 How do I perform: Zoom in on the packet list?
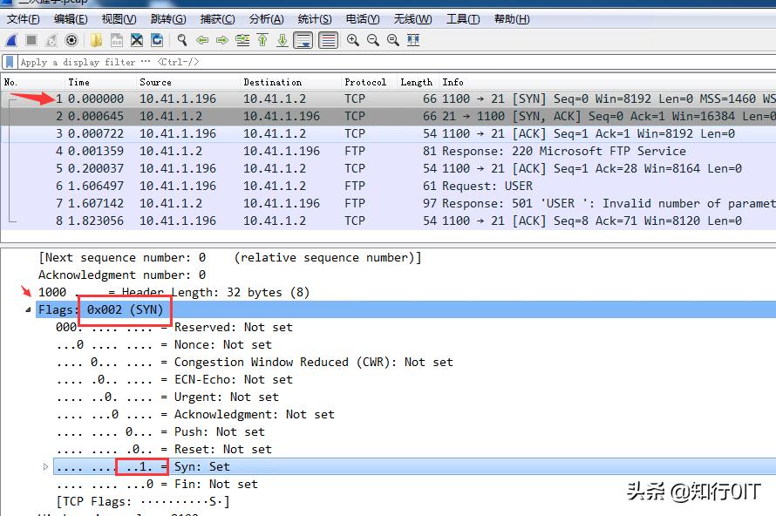351,39
